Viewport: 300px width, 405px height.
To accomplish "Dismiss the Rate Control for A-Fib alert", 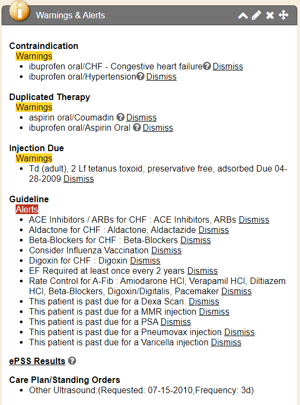I will 236,291.
